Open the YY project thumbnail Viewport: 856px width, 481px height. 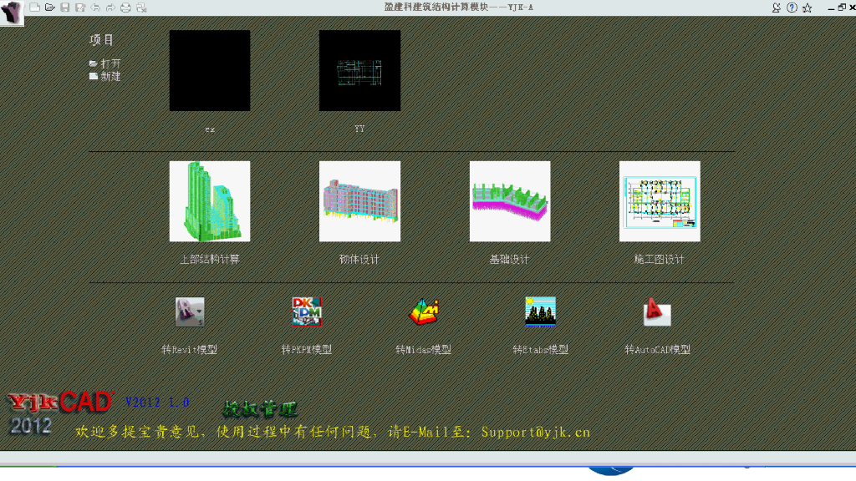(x=359, y=70)
